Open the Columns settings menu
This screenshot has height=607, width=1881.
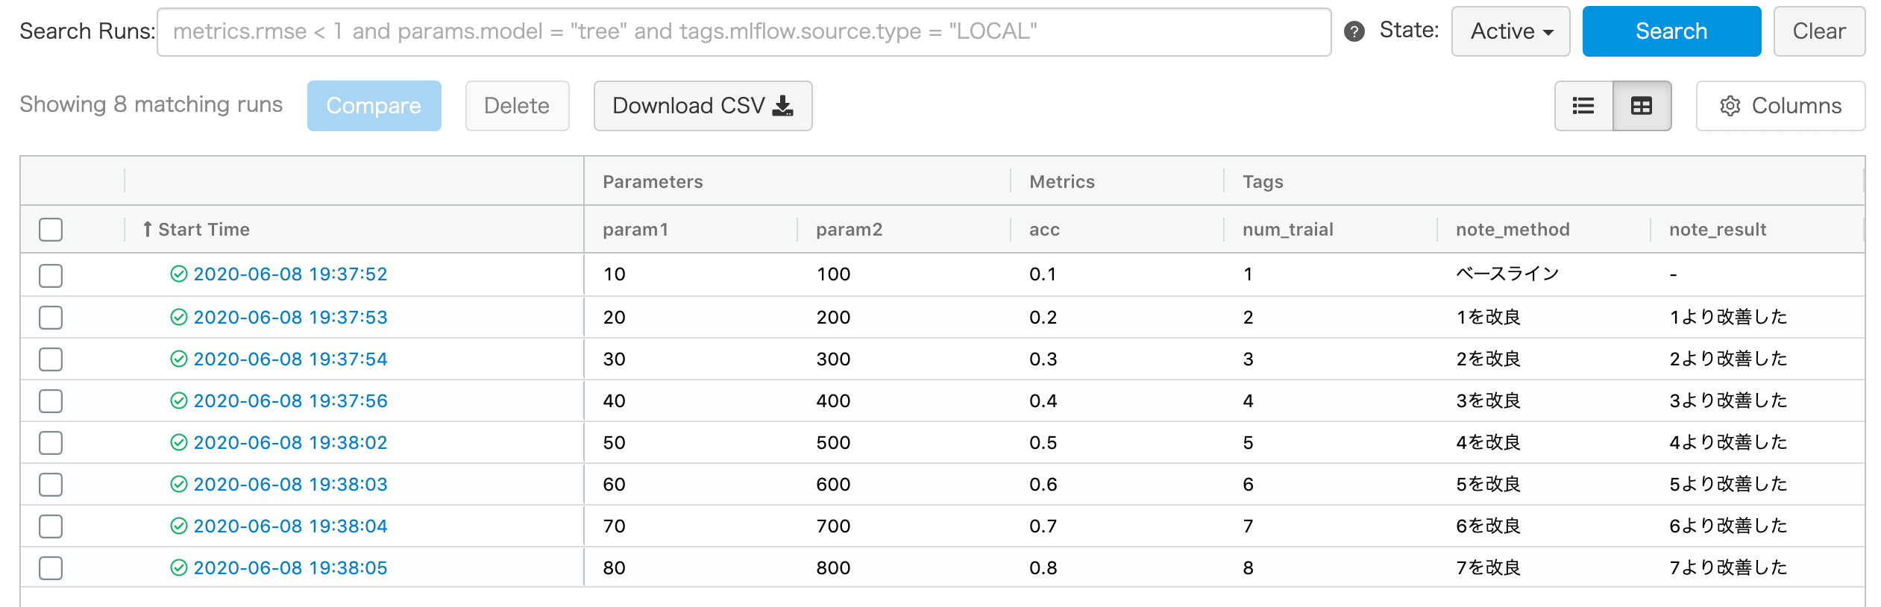tap(1780, 106)
